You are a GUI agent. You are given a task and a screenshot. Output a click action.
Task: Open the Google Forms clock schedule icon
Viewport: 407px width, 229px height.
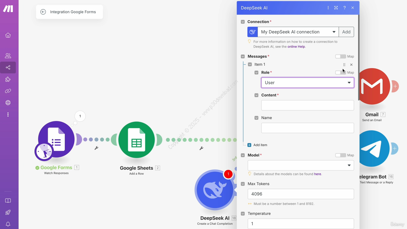coord(44,152)
